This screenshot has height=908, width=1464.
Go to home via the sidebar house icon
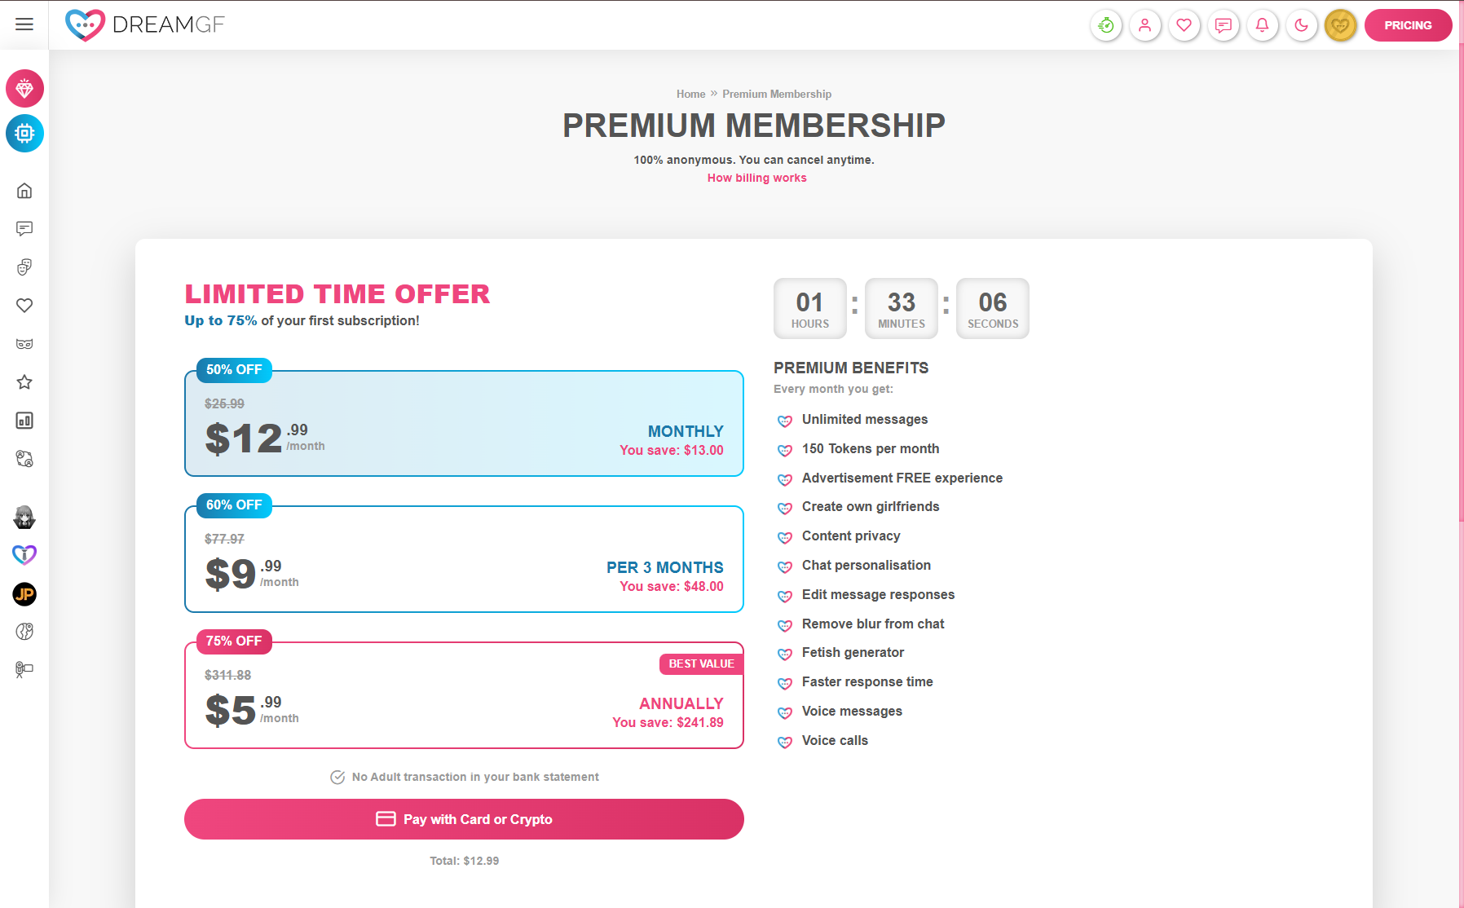coord(24,191)
